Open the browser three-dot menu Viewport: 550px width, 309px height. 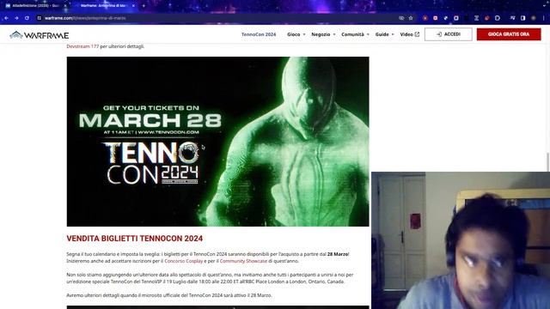pos(544,18)
